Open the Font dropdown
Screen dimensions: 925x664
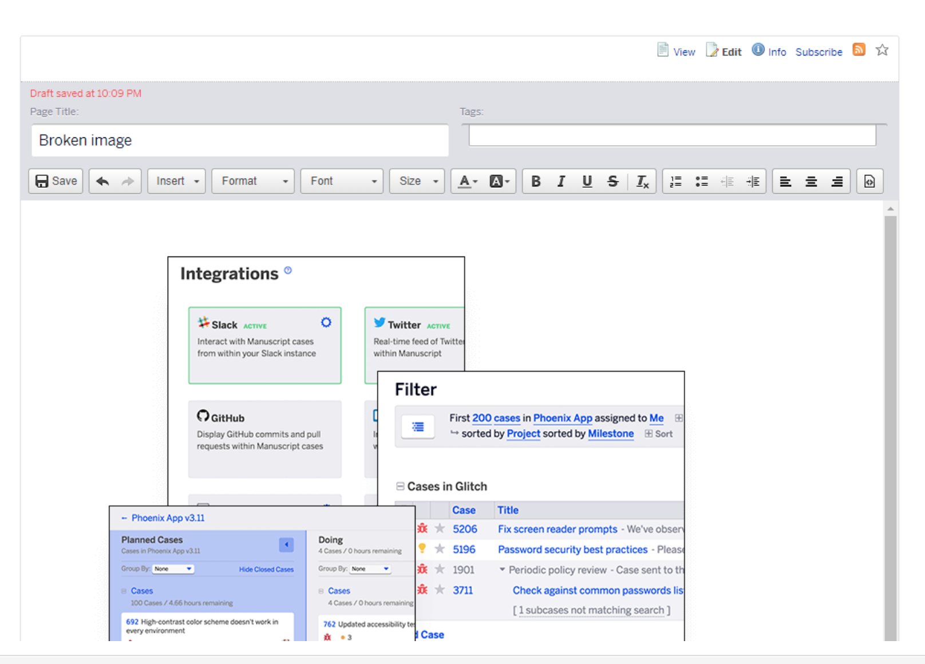pyautogui.click(x=342, y=181)
